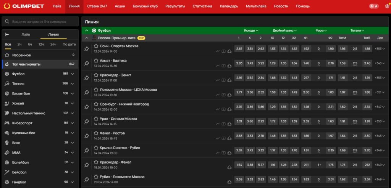
Task: Collapse the sidebar with arrow icon
Action: [7, 35]
